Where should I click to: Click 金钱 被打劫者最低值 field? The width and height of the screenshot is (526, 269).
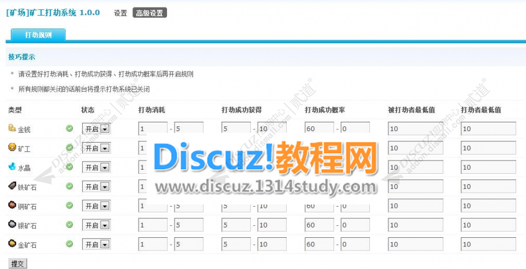pyautogui.click(x=415, y=129)
